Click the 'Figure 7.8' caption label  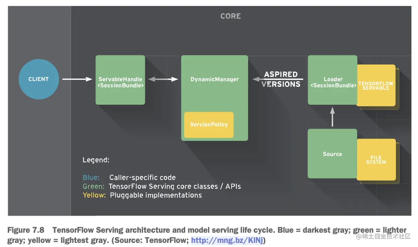(x=26, y=230)
